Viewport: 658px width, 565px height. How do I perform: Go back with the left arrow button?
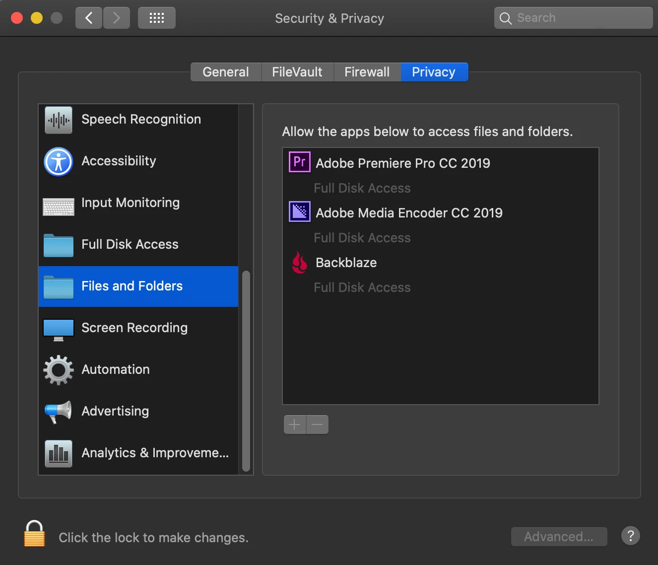[89, 18]
